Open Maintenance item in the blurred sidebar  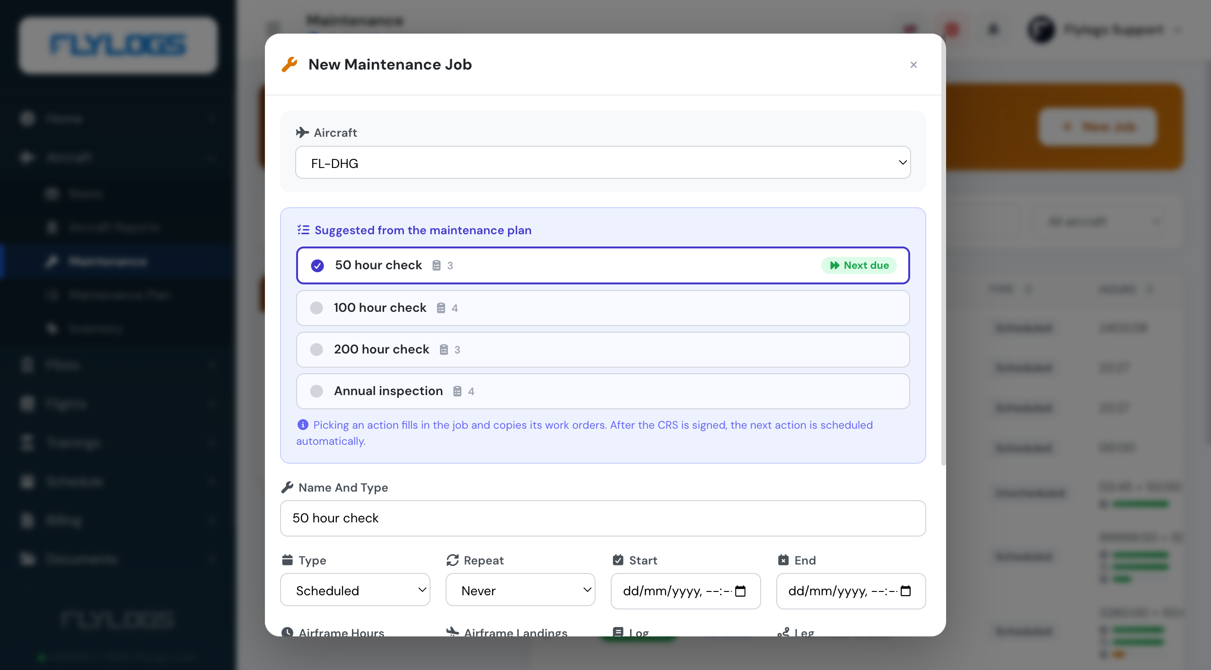pos(118,261)
